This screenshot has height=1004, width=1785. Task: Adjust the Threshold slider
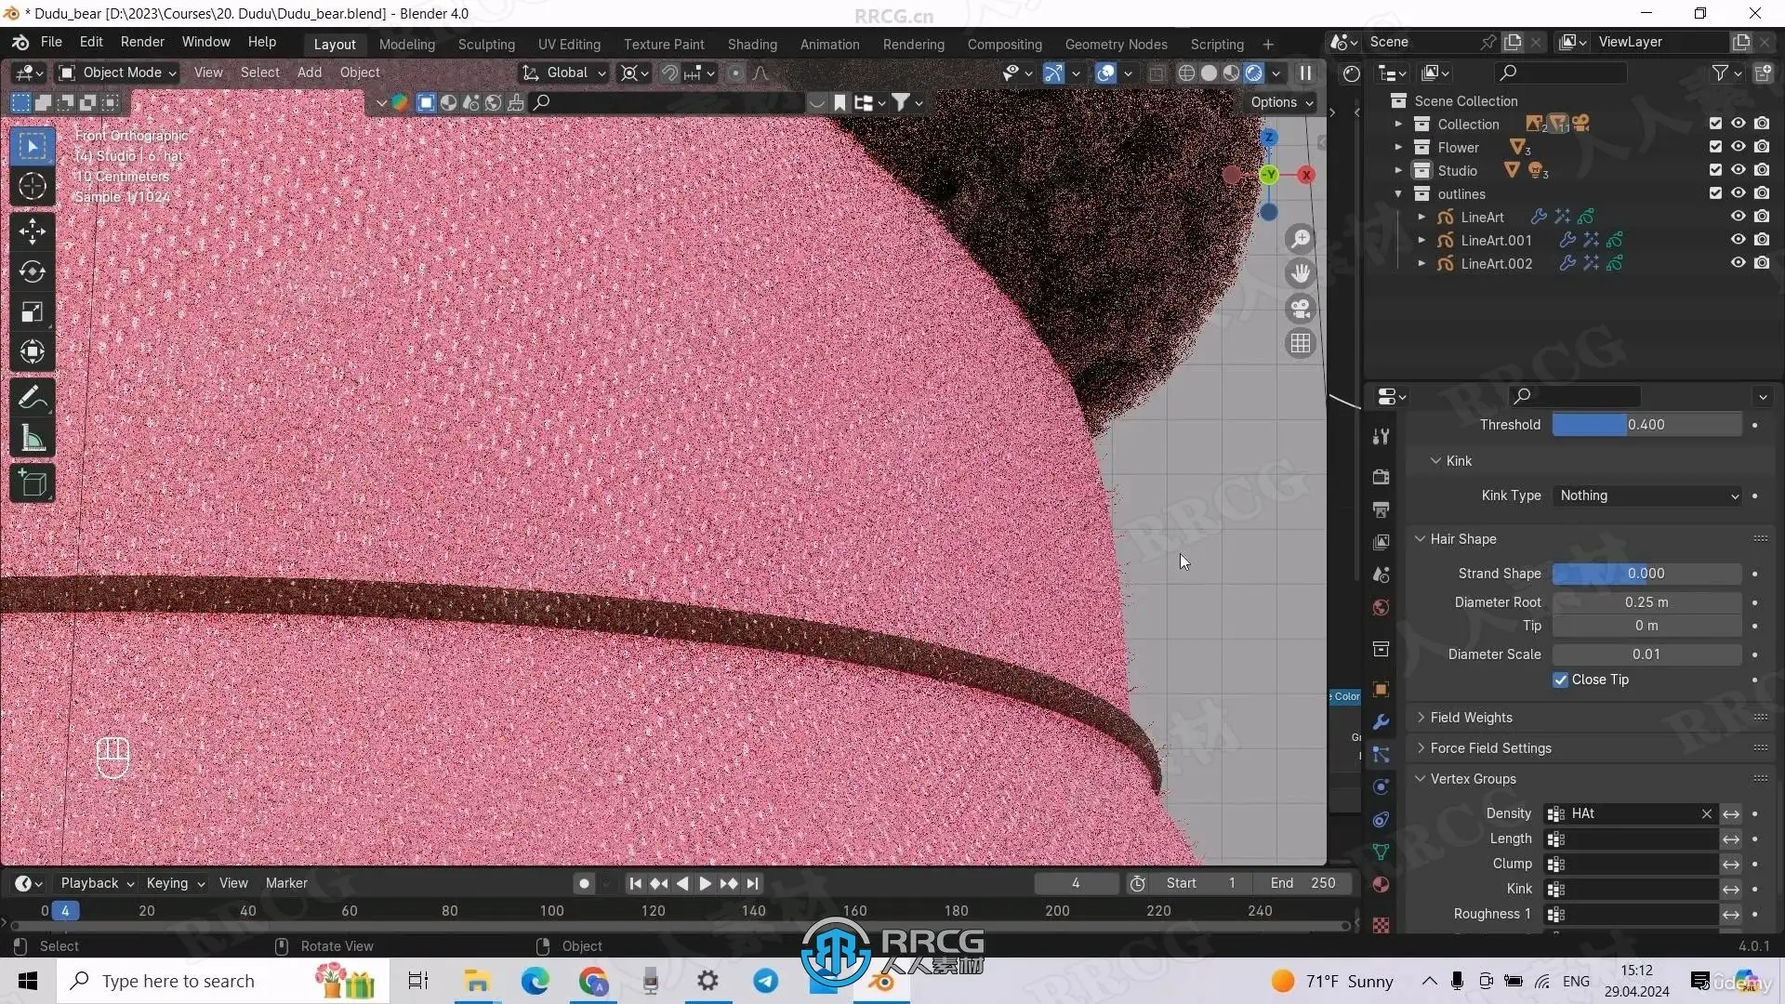pos(1646,425)
